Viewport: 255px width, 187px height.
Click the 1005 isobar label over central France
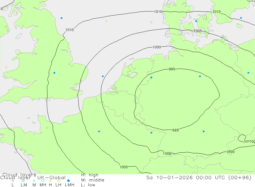124,167
